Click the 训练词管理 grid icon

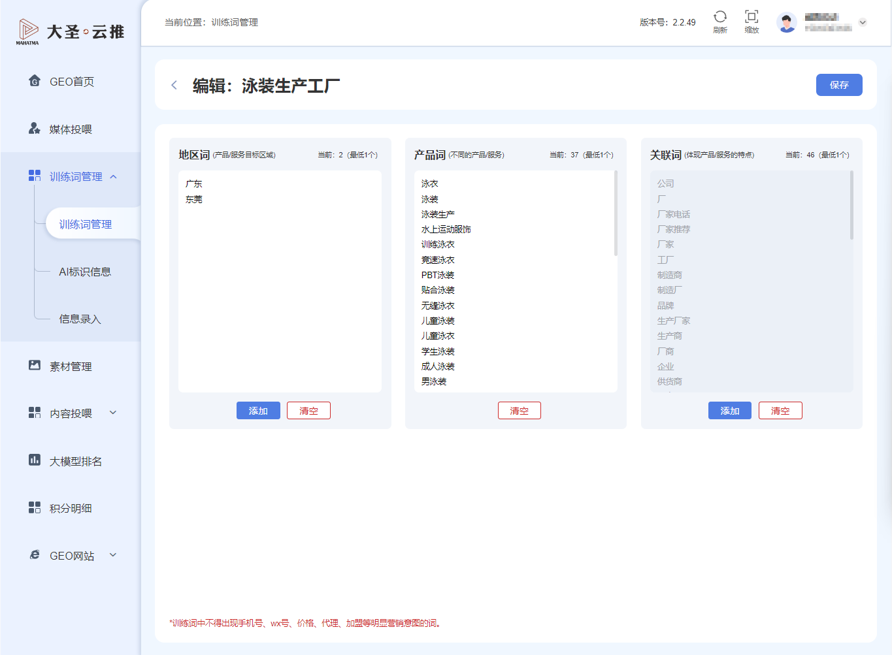[x=35, y=176]
